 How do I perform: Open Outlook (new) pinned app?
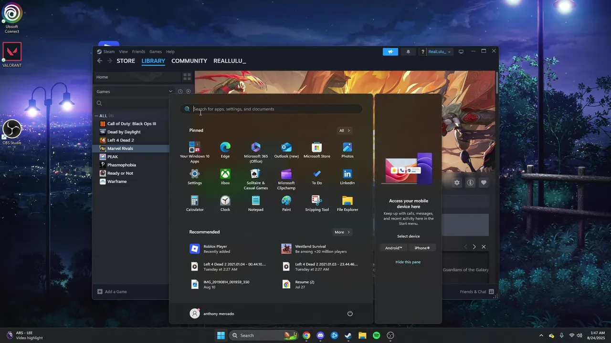[286, 150]
